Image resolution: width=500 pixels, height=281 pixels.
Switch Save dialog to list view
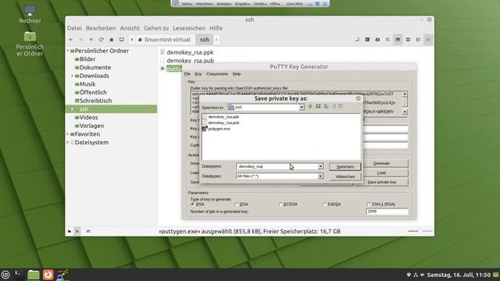[x=334, y=106]
